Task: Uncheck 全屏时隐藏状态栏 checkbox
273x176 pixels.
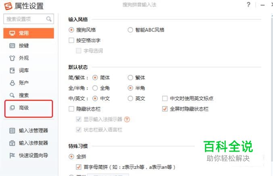Action: pyautogui.click(x=165, y=109)
